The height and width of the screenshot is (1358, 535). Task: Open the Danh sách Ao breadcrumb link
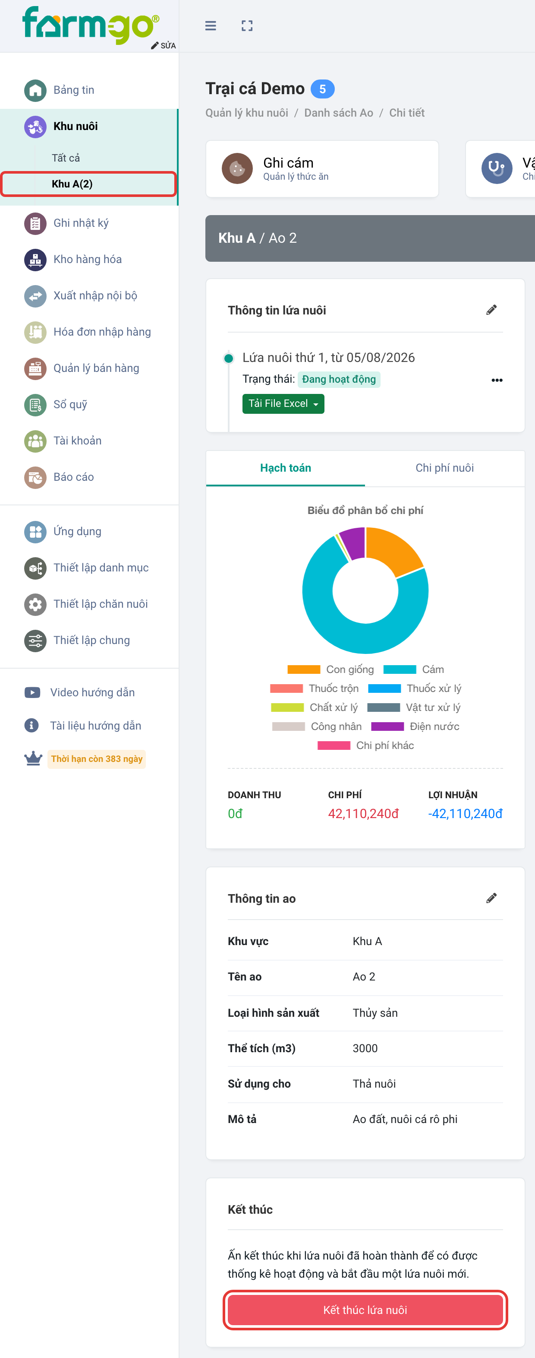(339, 113)
